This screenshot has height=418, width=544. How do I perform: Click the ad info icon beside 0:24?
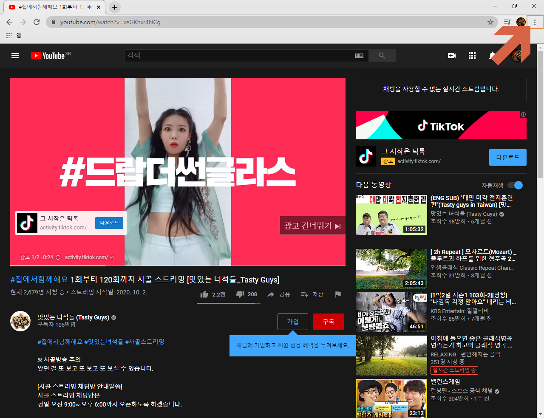(58, 257)
